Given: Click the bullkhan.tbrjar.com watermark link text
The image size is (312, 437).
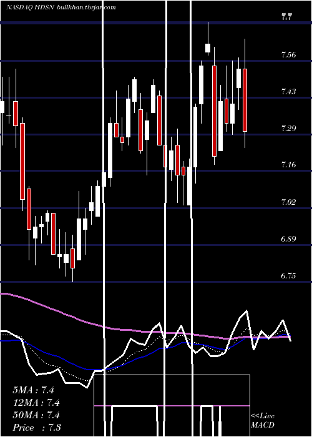Looking at the screenshot, I should click(86, 7).
